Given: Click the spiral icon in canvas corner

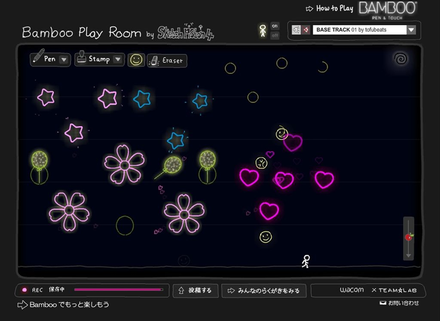Looking at the screenshot, I should pyautogui.click(x=401, y=58).
